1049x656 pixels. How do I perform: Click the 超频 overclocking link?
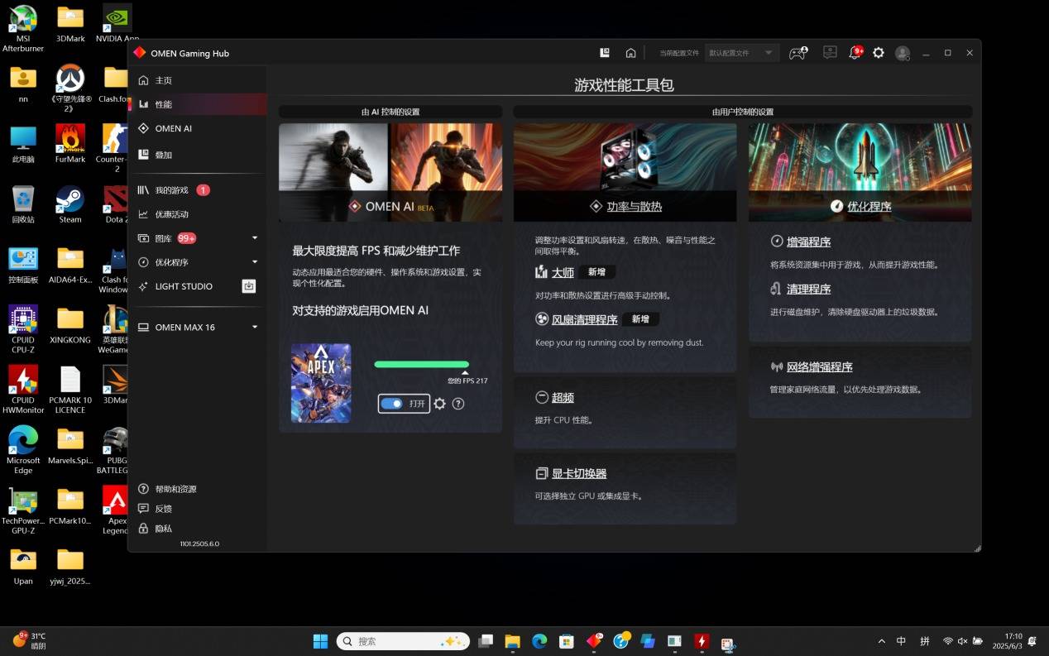pos(563,398)
